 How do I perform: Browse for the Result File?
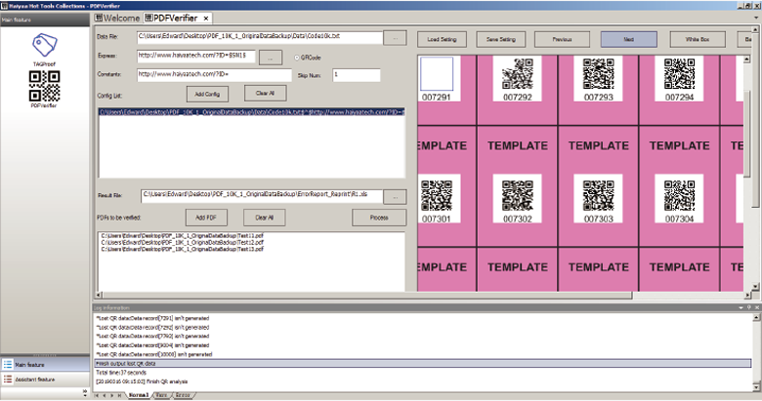point(395,197)
